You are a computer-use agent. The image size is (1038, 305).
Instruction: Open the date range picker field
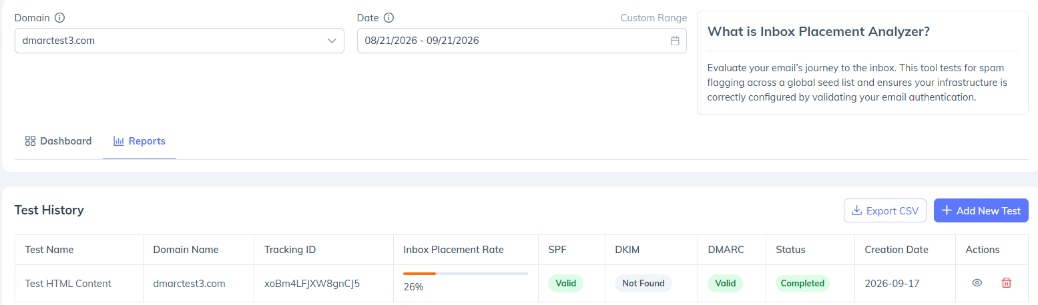(x=522, y=41)
